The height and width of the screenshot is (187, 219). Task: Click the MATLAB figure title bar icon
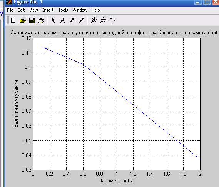(x=8, y=2)
